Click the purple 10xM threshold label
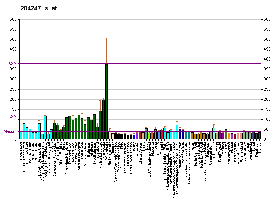This screenshot has width=280, height=203. point(12,63)
